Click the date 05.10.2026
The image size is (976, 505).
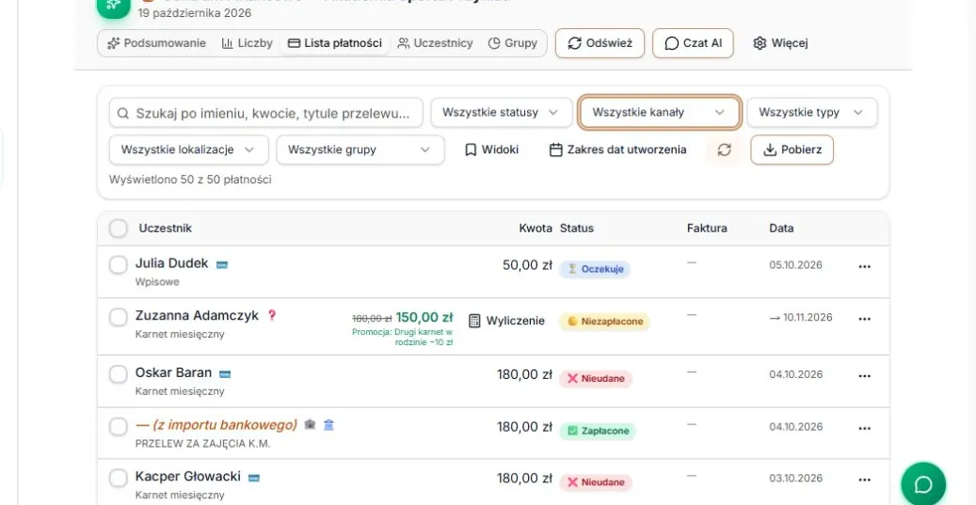(795, 265)
